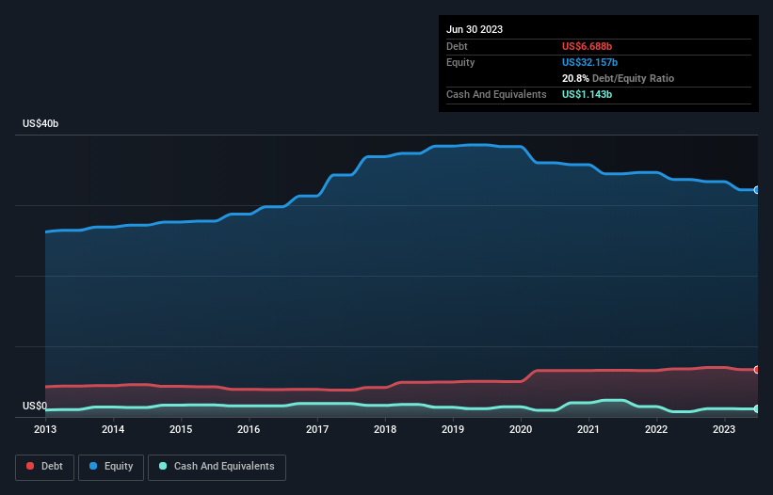
Task: Select the 2022 axis label
Action: point(656,429)
